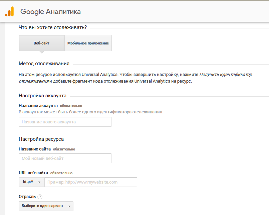This screenshot has width=269, height=215.
Task: Click the Что вы хотите отслеживать? heading
Action: coord(53,27)
